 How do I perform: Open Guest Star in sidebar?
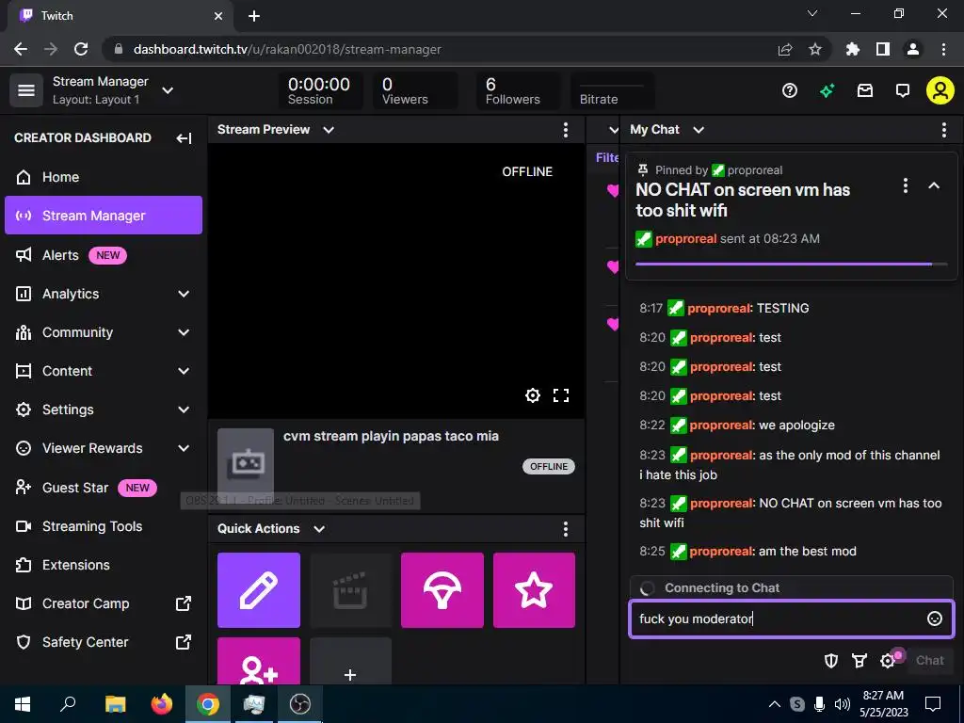click(104, 488)
